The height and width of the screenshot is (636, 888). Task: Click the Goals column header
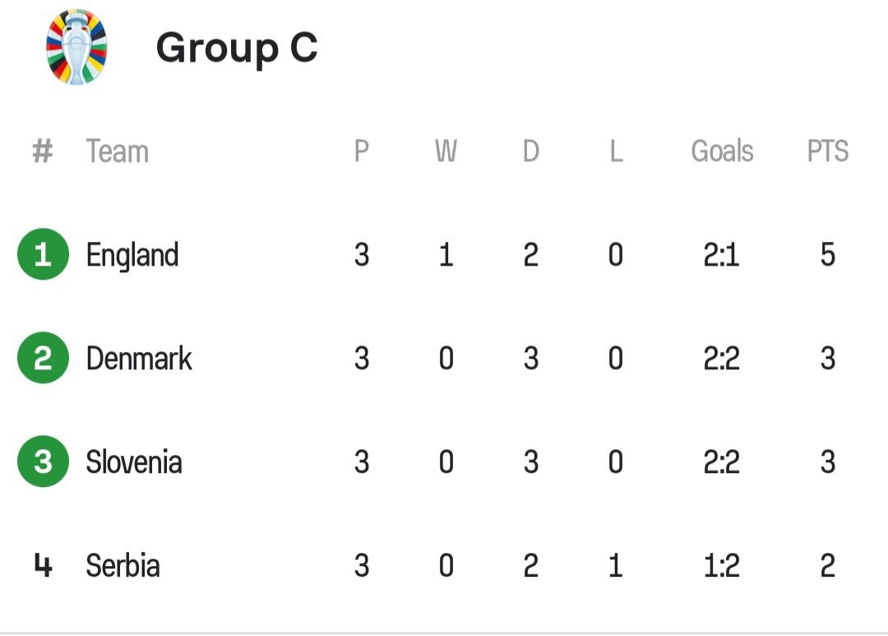pos(722,152)
